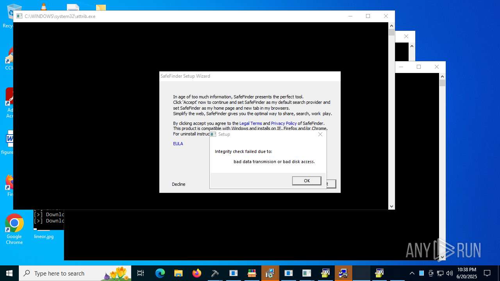Click the colorful archive app taskbar icon
Screen dimensions: 500x281
pos(252,273)
